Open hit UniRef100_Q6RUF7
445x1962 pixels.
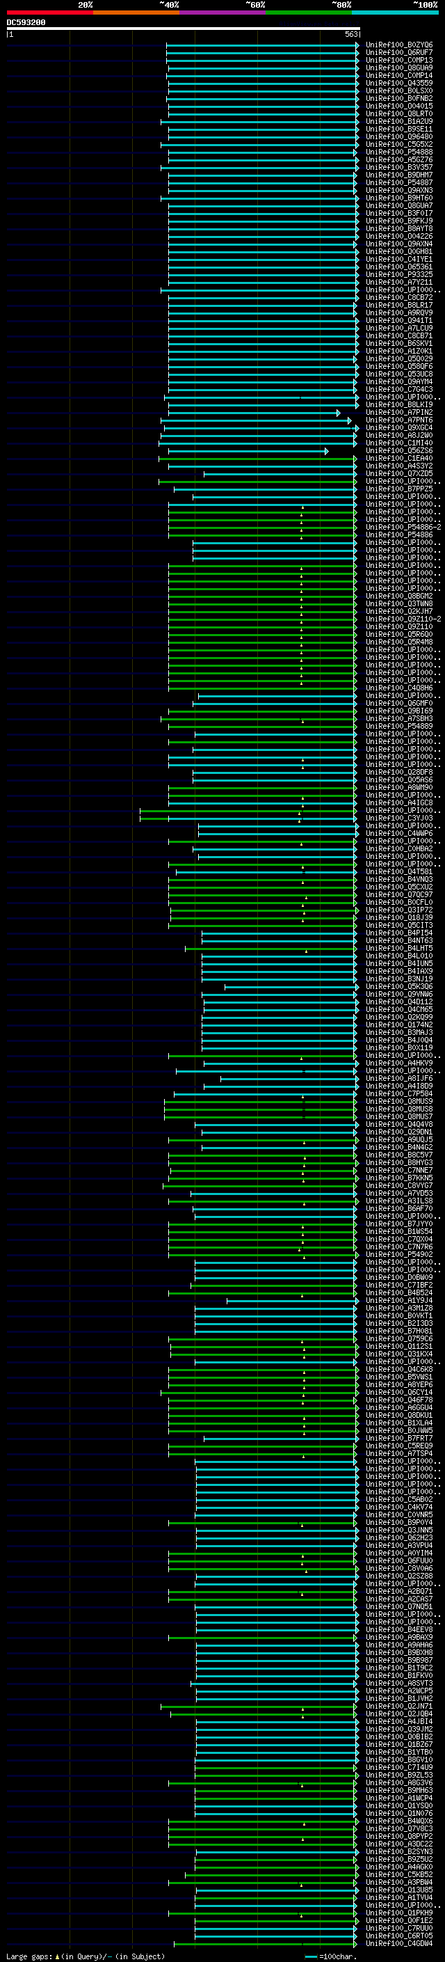(398, 53)
